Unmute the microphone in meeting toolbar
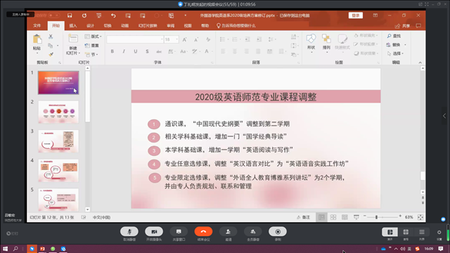This screenshot has width=450, height=253. pyautogui.click(x=129, y=231)
